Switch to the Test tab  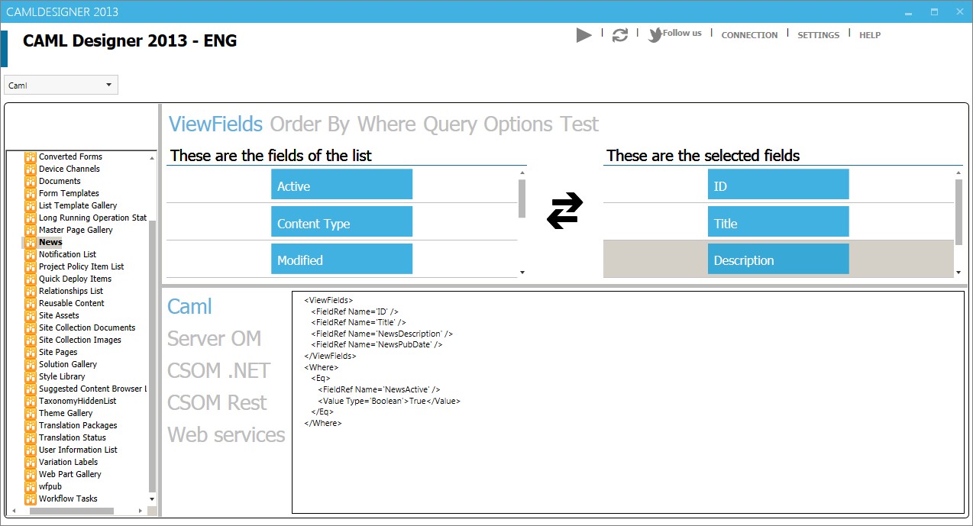tap(579, 124)
